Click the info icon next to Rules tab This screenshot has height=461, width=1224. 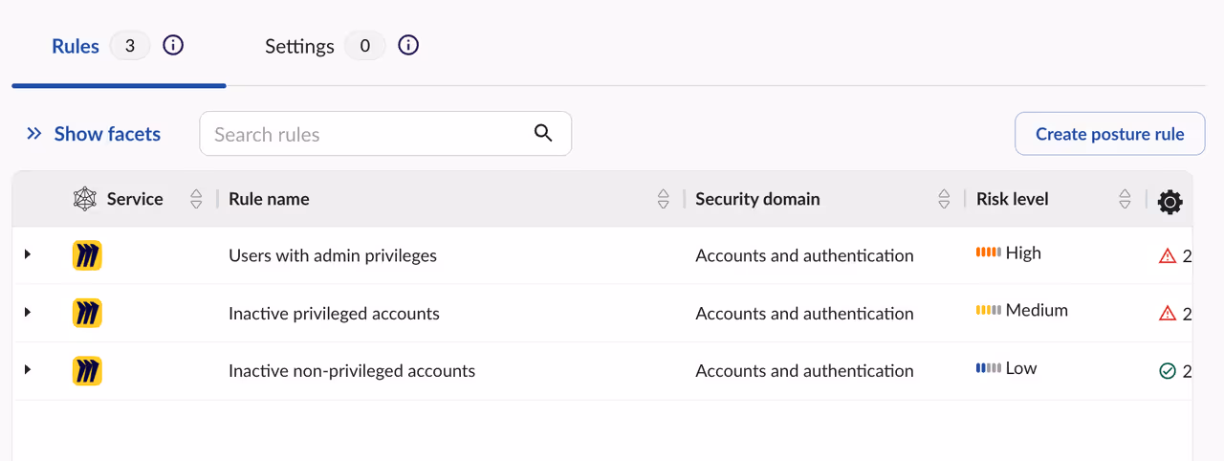point(173,45)
